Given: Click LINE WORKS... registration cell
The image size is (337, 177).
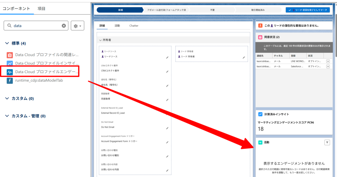Looking at the screenshot, I should pyautogui.click(x=298, y=61).
